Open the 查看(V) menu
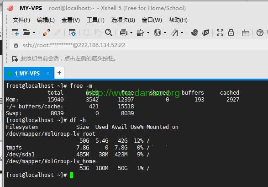The height and width of the screenshot is (187, 268). 71,20
